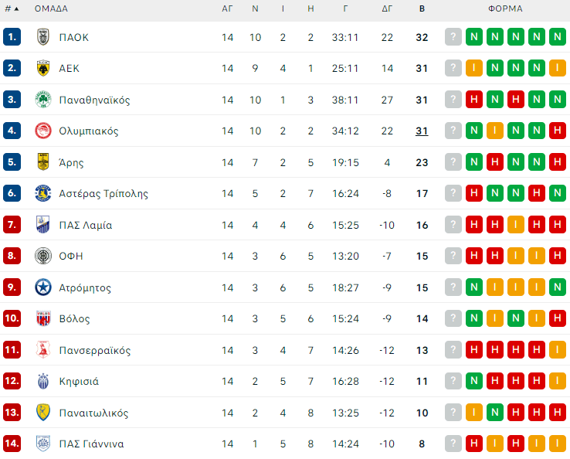Click Ολυμπιακός underlined 31 points value
570x459 pixels.
[422, 131]
